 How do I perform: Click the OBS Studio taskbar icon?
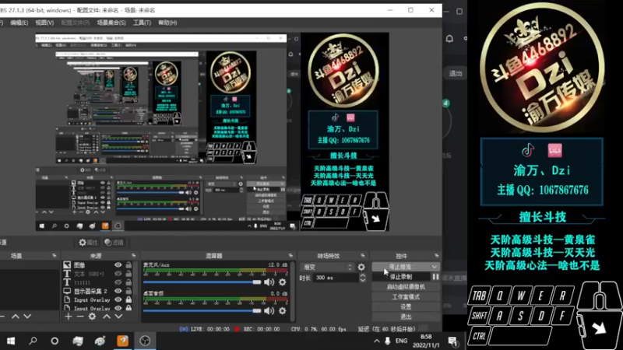145,341
